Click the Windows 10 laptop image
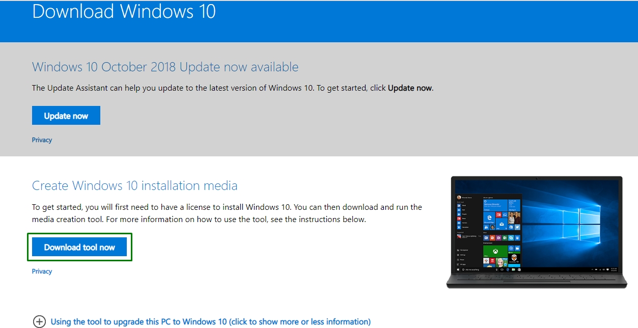The height and width of the screenshot is (328, 638). [x=537, y=232]
